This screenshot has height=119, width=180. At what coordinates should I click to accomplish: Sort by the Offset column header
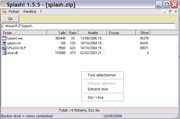coord(143,33)
